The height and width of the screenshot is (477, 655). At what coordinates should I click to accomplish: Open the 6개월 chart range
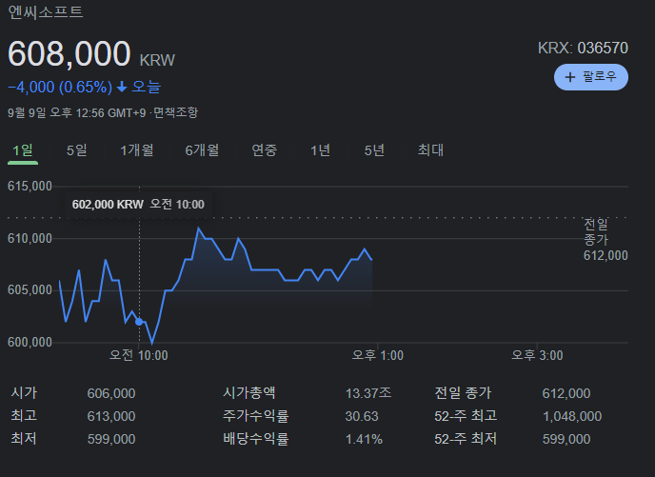[x=202, y=150]
